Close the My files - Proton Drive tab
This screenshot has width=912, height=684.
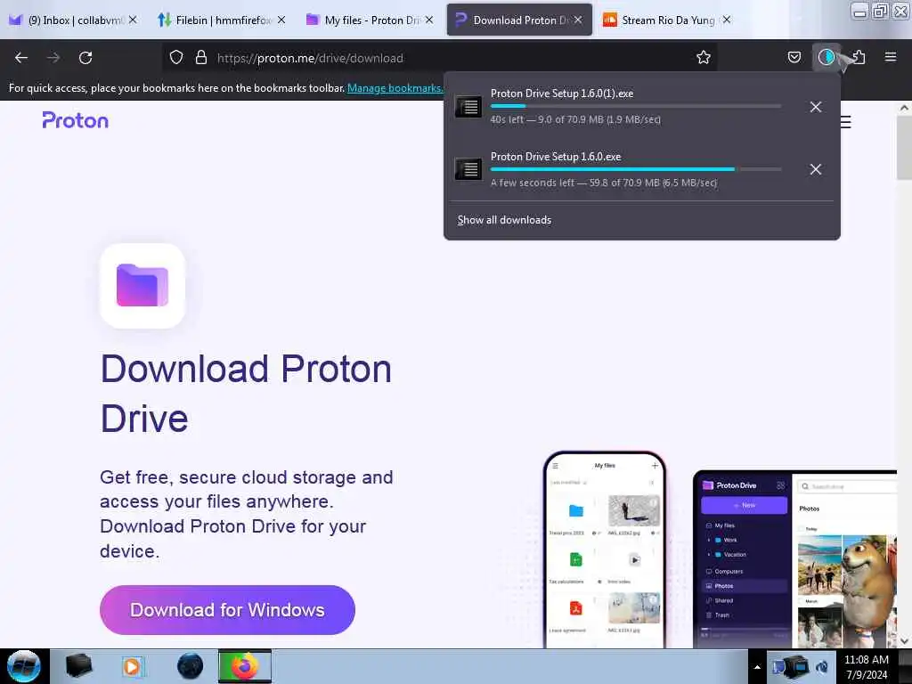429,20
